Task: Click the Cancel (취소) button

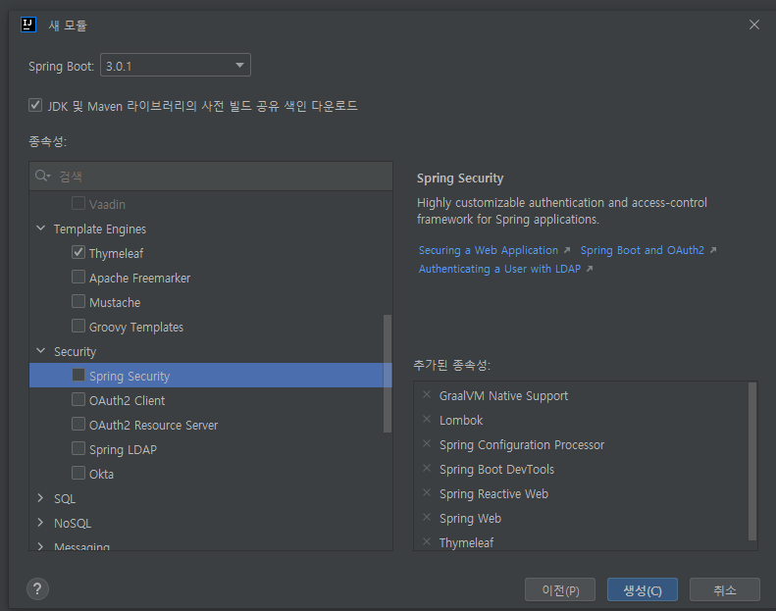Action: (725, 589)
